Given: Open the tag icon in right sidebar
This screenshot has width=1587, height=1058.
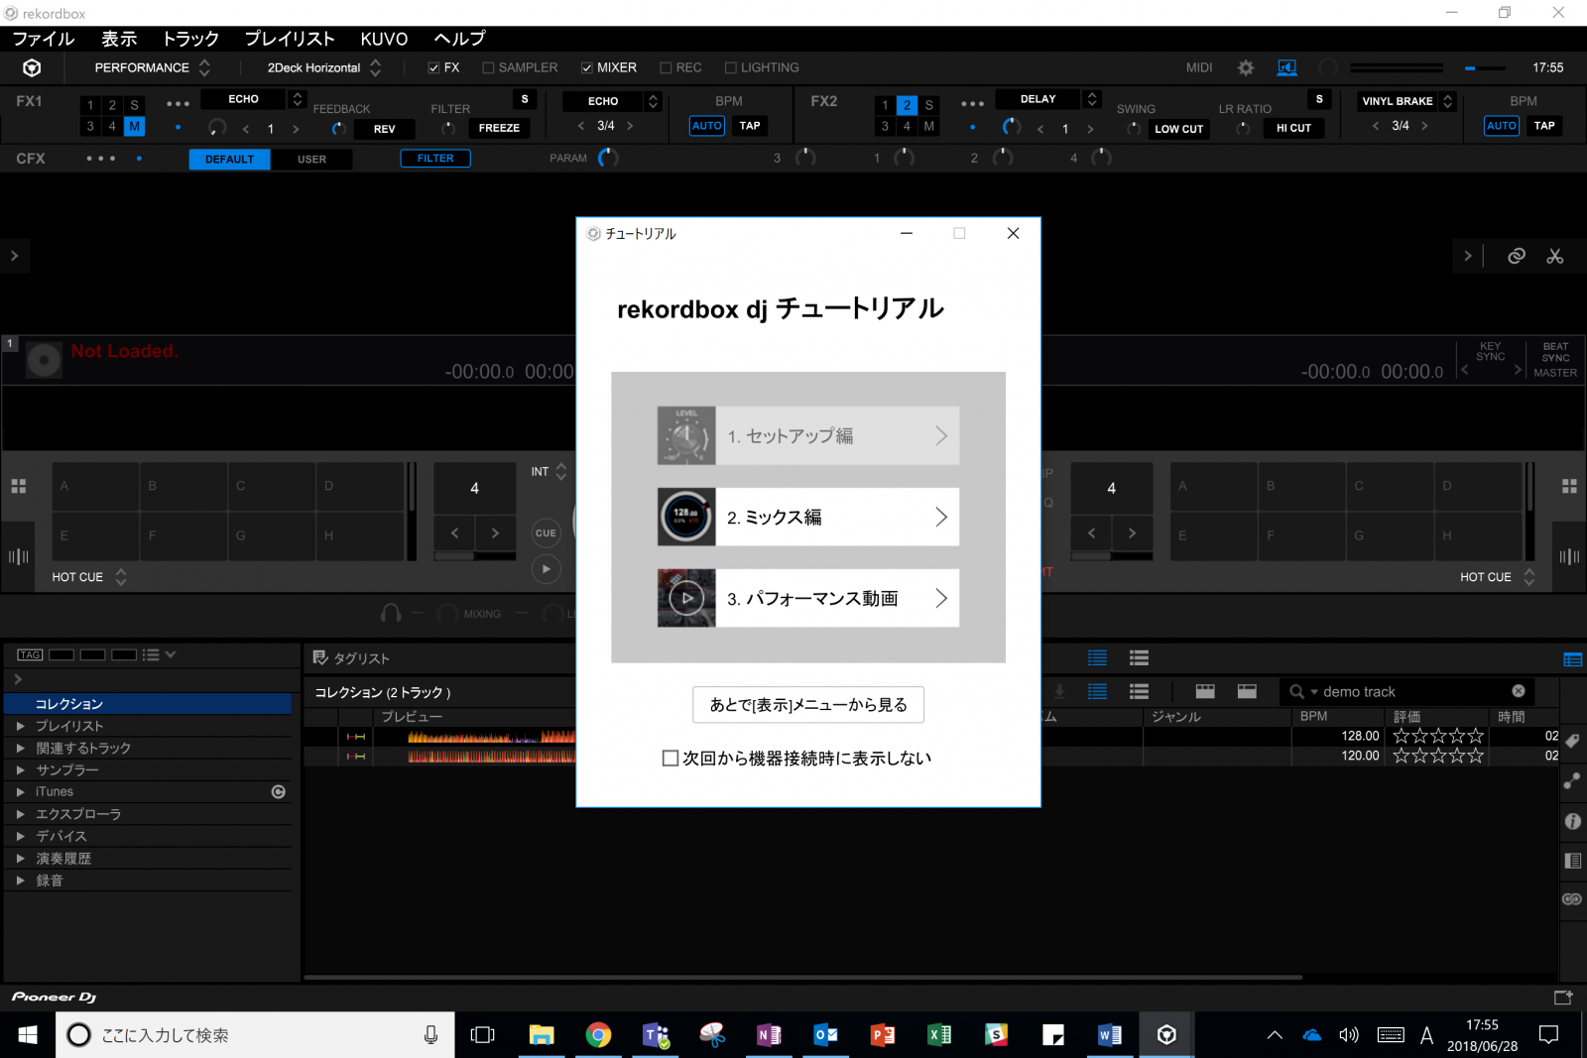Looking at the screenshot, I should coord(1572,741).
